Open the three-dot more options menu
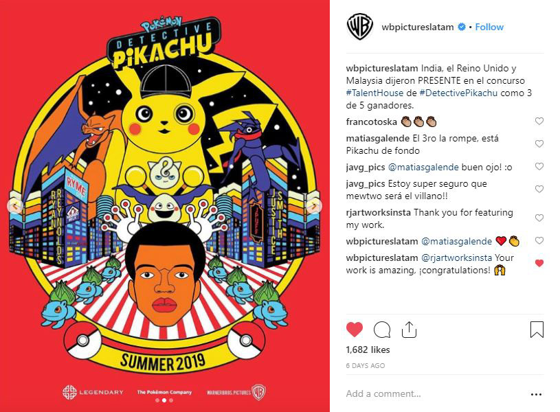 [x=536, y=395]
